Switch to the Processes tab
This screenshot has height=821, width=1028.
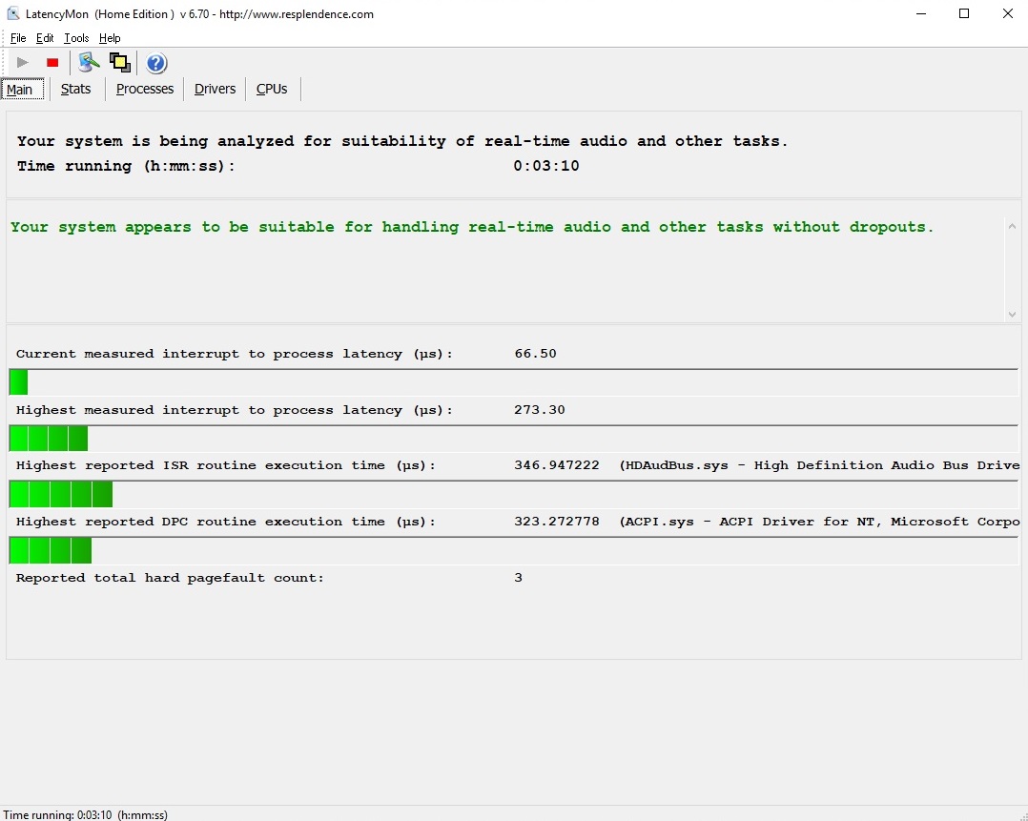[145, 90]
